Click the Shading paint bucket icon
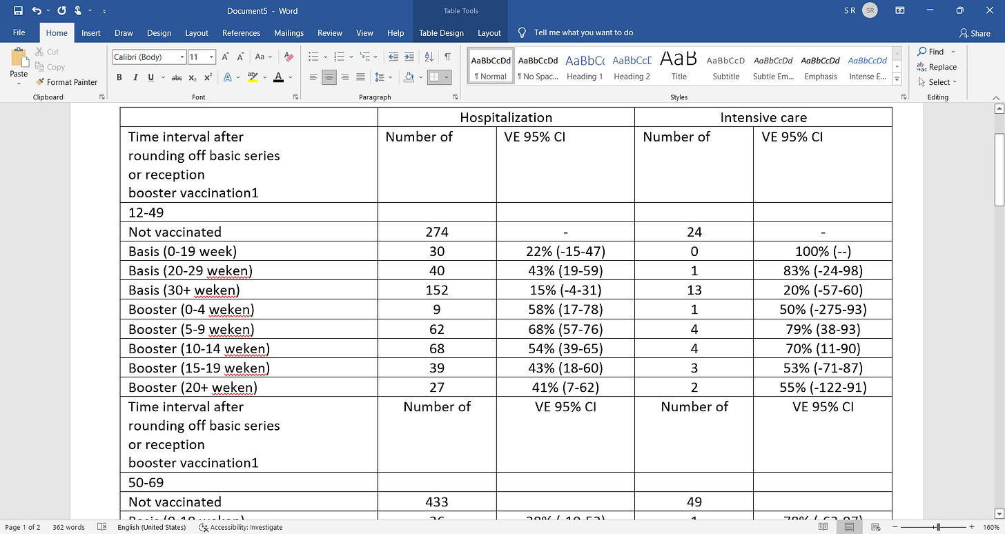The image size is (1005, 534). point(409,77)
